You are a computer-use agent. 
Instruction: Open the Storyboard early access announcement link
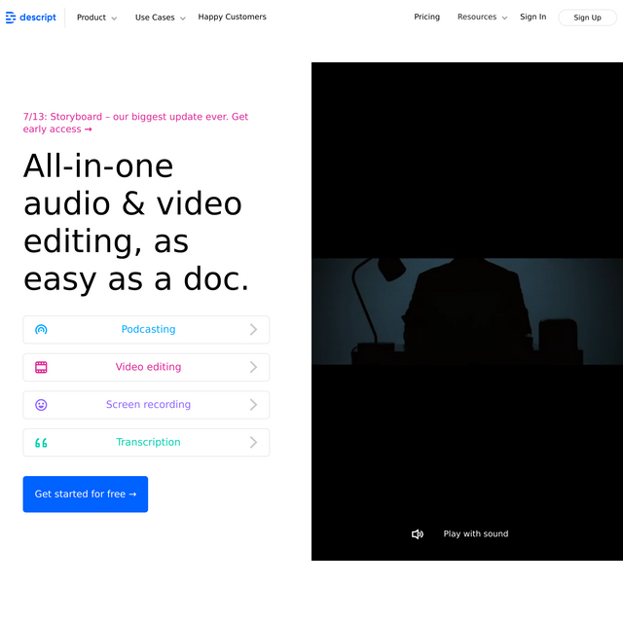(135, 123)
